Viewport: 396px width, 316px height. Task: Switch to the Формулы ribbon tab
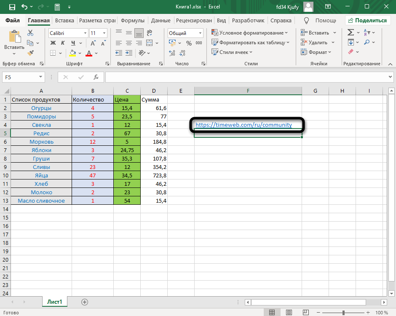(132, 20)
